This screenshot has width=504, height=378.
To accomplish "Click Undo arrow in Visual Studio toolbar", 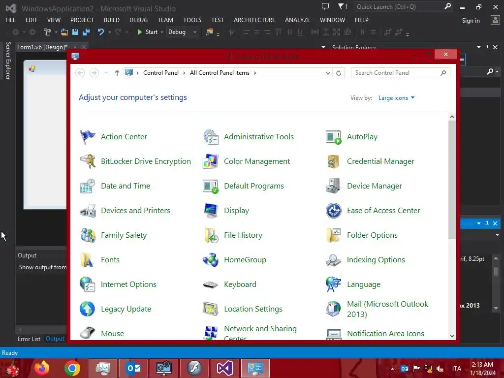I will click(100, 32).
